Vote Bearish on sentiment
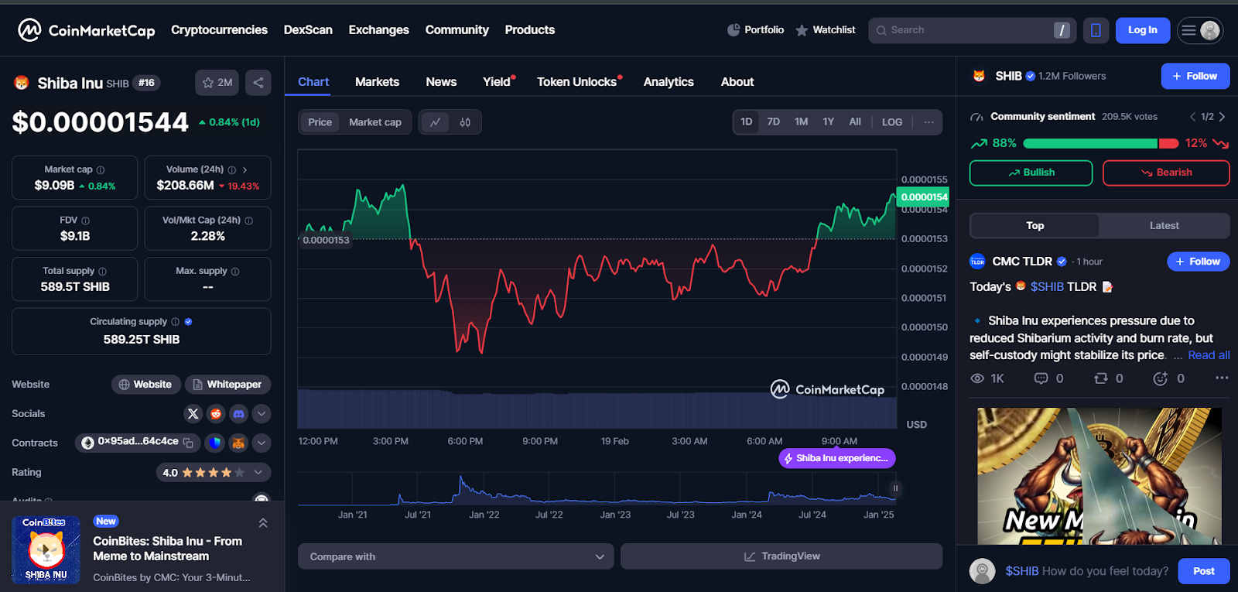 [x=1166, y=173]
